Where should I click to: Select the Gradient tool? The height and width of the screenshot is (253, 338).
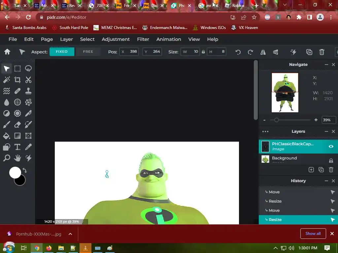coord(17,135)
